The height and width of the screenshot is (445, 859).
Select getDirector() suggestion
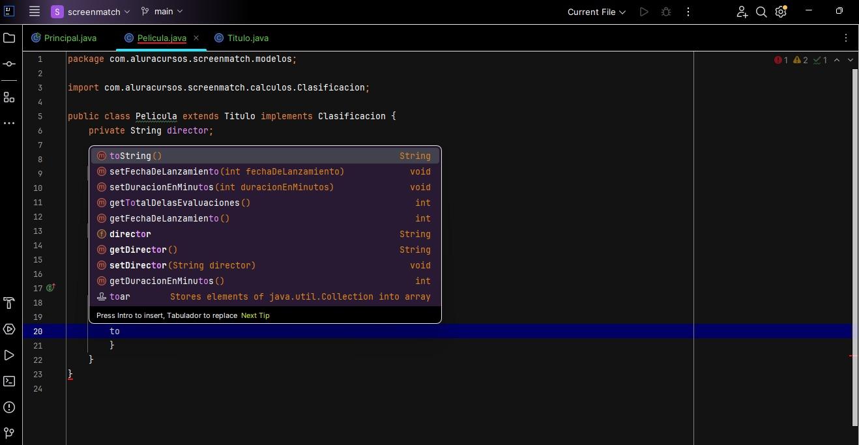click(265, 250)
